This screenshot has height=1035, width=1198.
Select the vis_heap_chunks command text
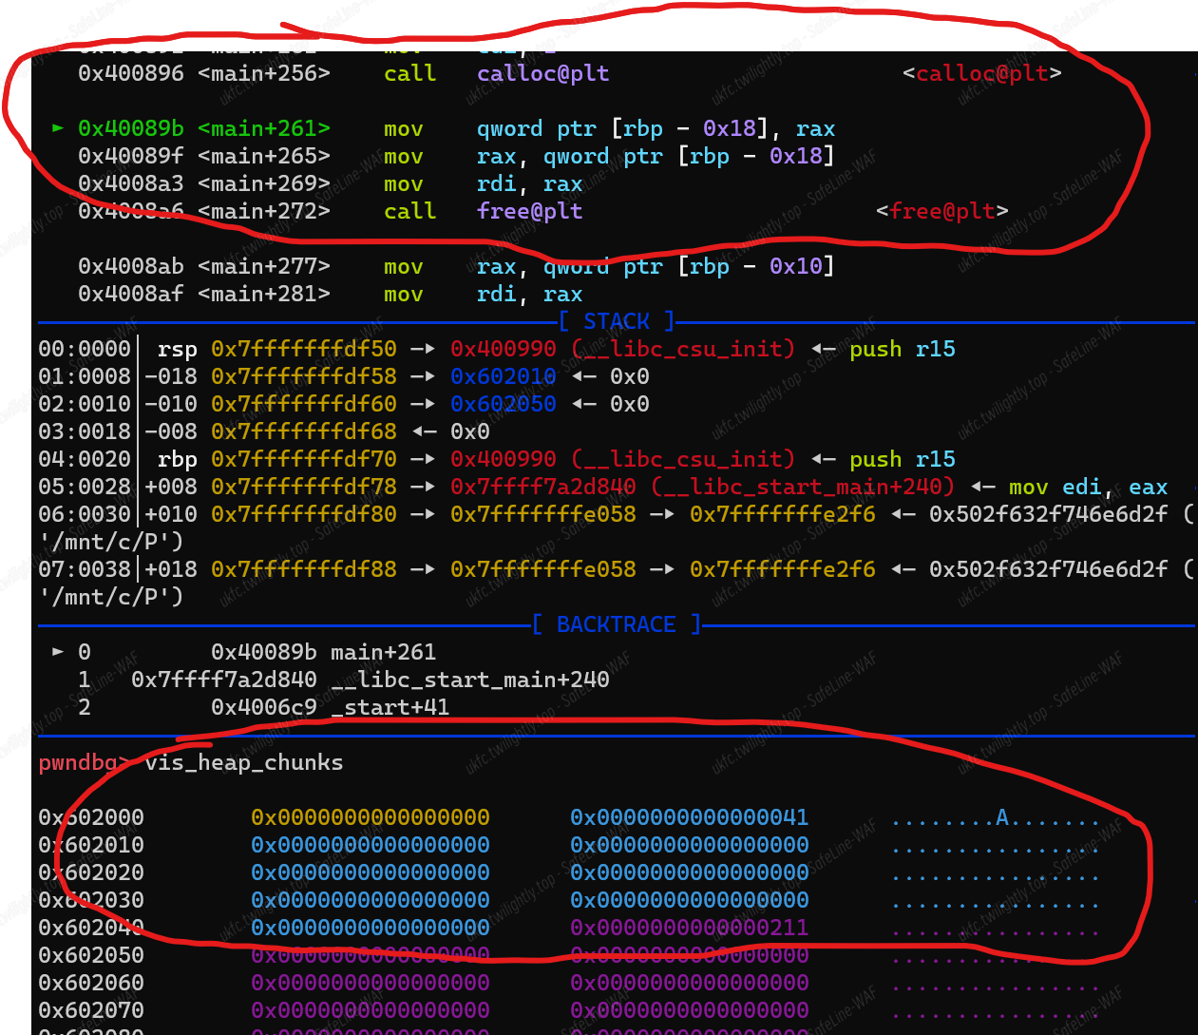(244, 762)
